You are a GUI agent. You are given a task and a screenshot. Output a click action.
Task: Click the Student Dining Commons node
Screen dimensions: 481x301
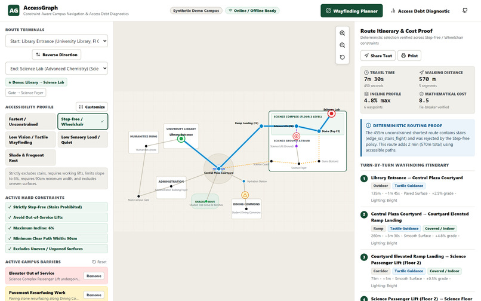coord(246,209)
